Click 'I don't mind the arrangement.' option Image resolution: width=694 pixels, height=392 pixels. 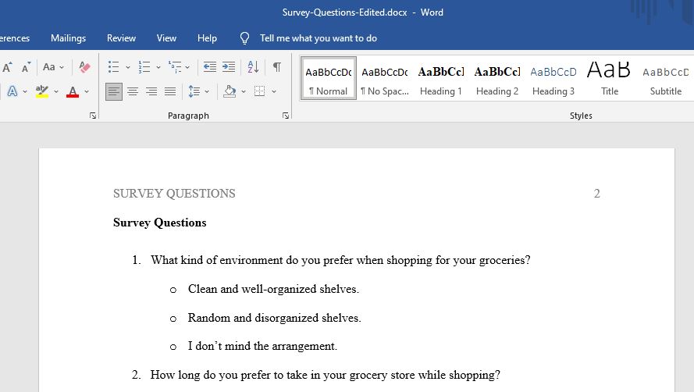(262, 346)
